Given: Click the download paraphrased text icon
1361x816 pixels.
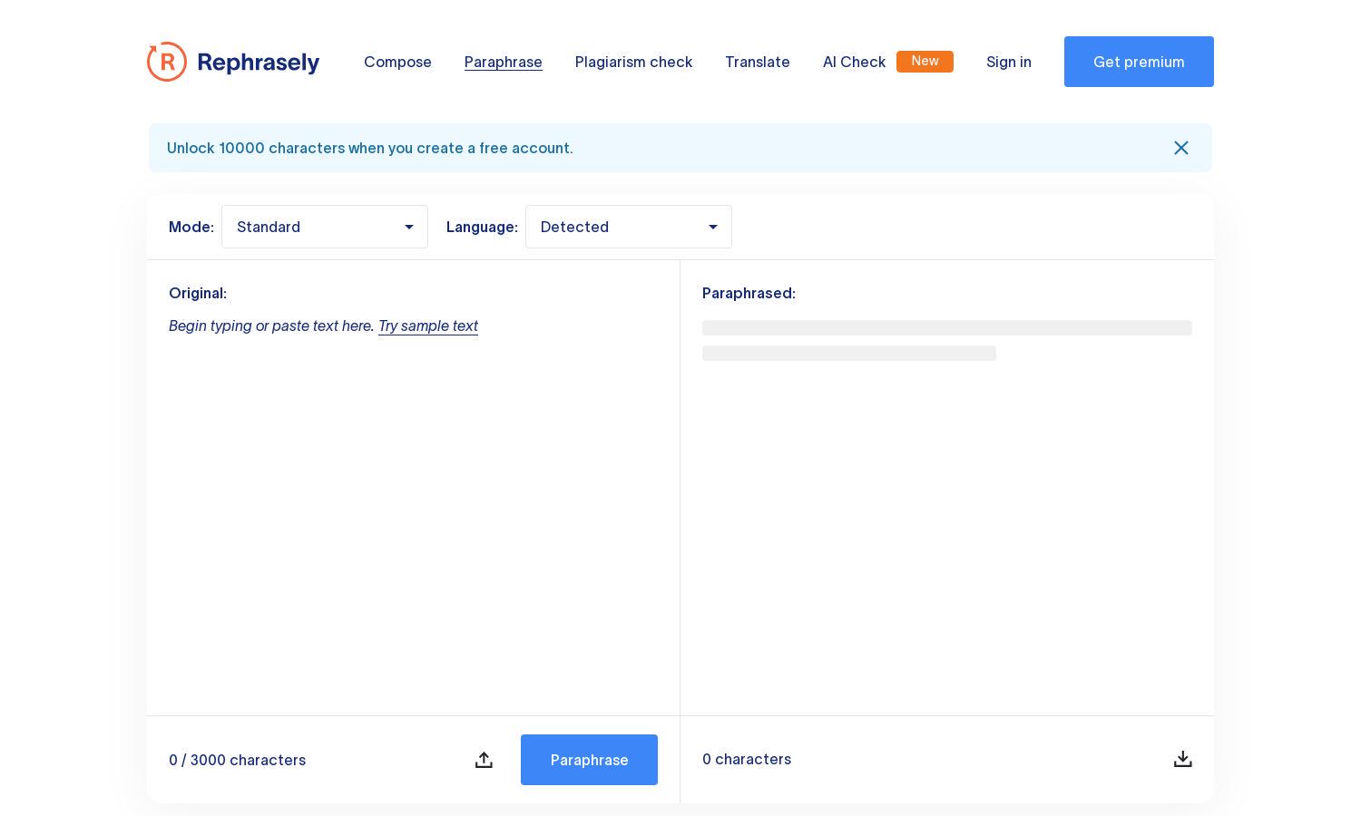Looking at the screenshot, I should pyautogui.click(x=1182, y=759).
